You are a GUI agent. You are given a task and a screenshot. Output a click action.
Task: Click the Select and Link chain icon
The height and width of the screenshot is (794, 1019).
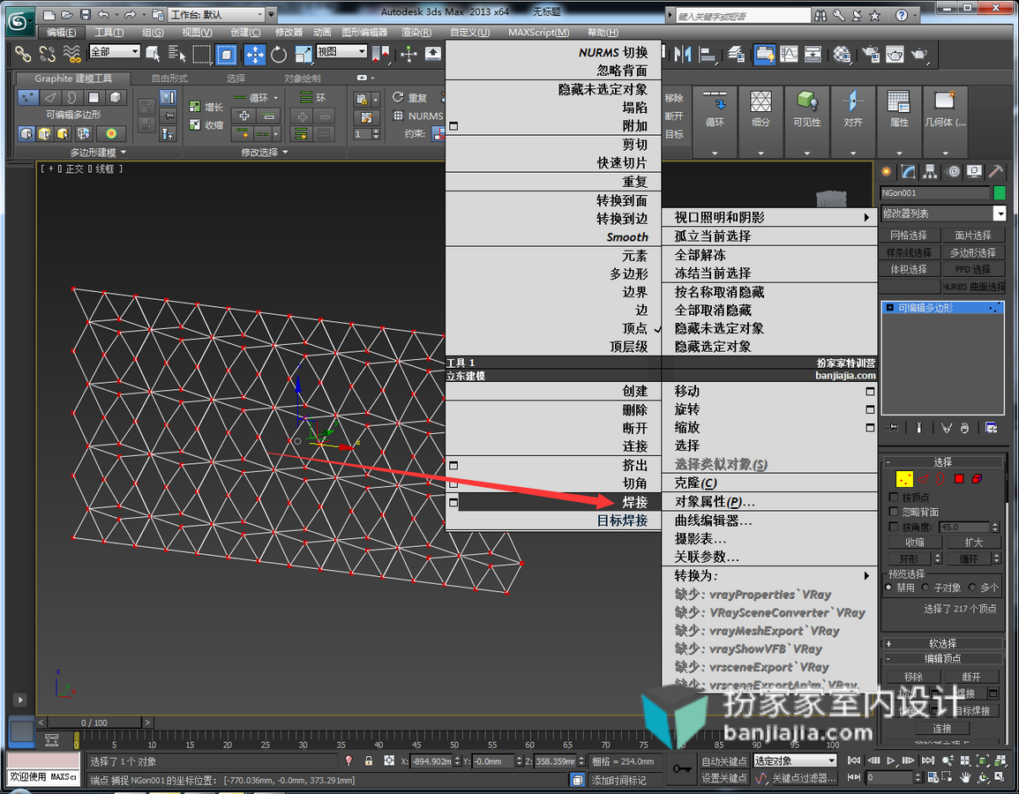pyautogui.click(x=23, y=55)
